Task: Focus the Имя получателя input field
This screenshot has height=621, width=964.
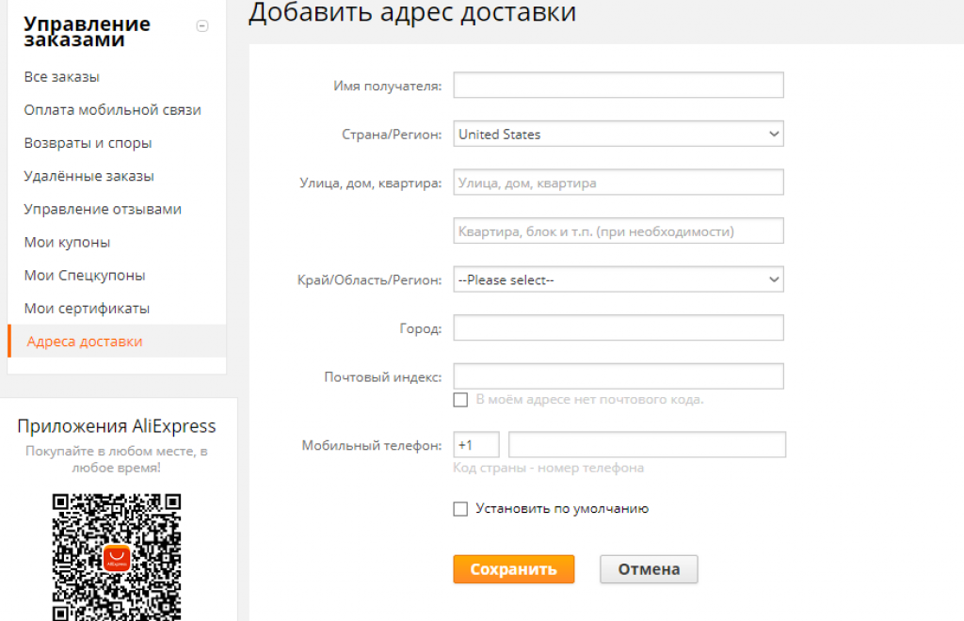Action: pos(619,85)
